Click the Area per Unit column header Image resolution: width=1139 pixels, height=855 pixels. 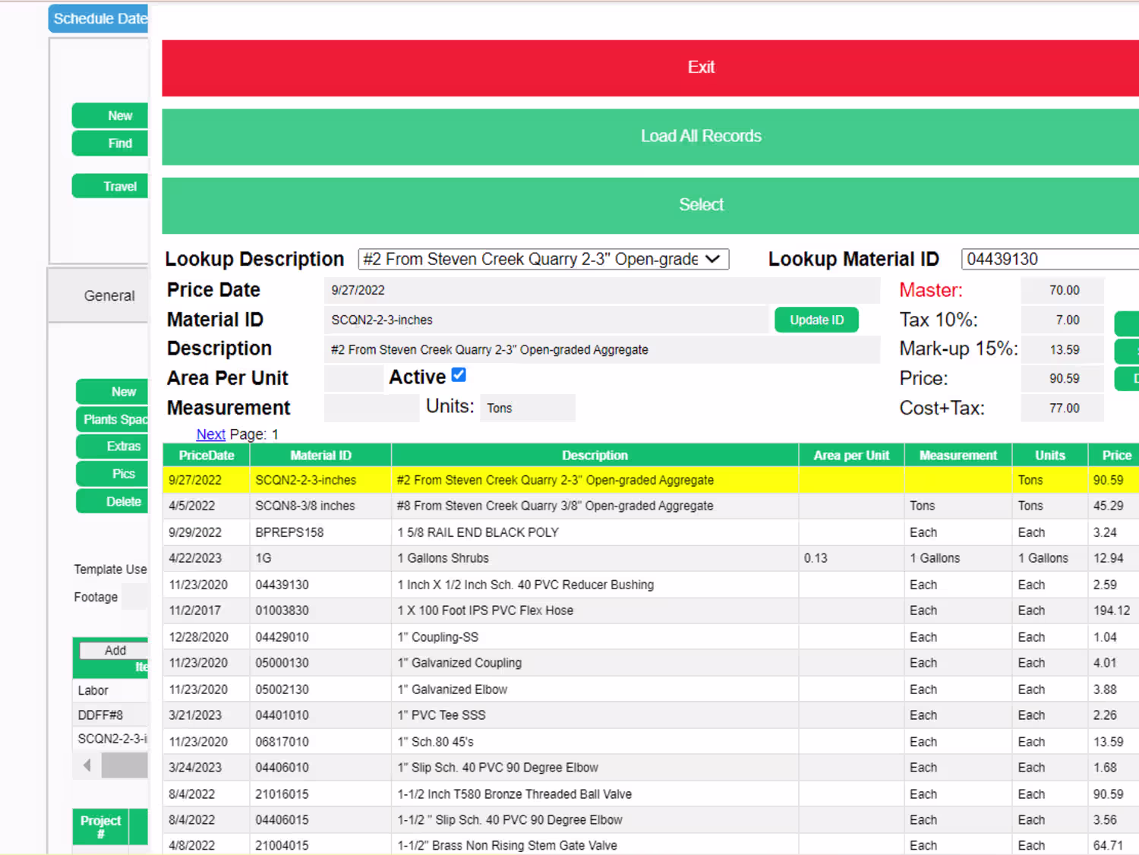tap(851, 456)
